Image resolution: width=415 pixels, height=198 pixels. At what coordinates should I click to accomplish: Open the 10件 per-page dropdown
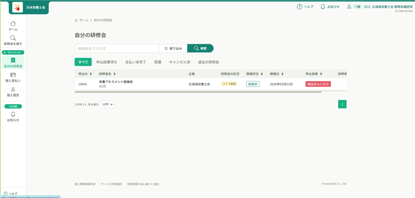click(x=108, y=104)
